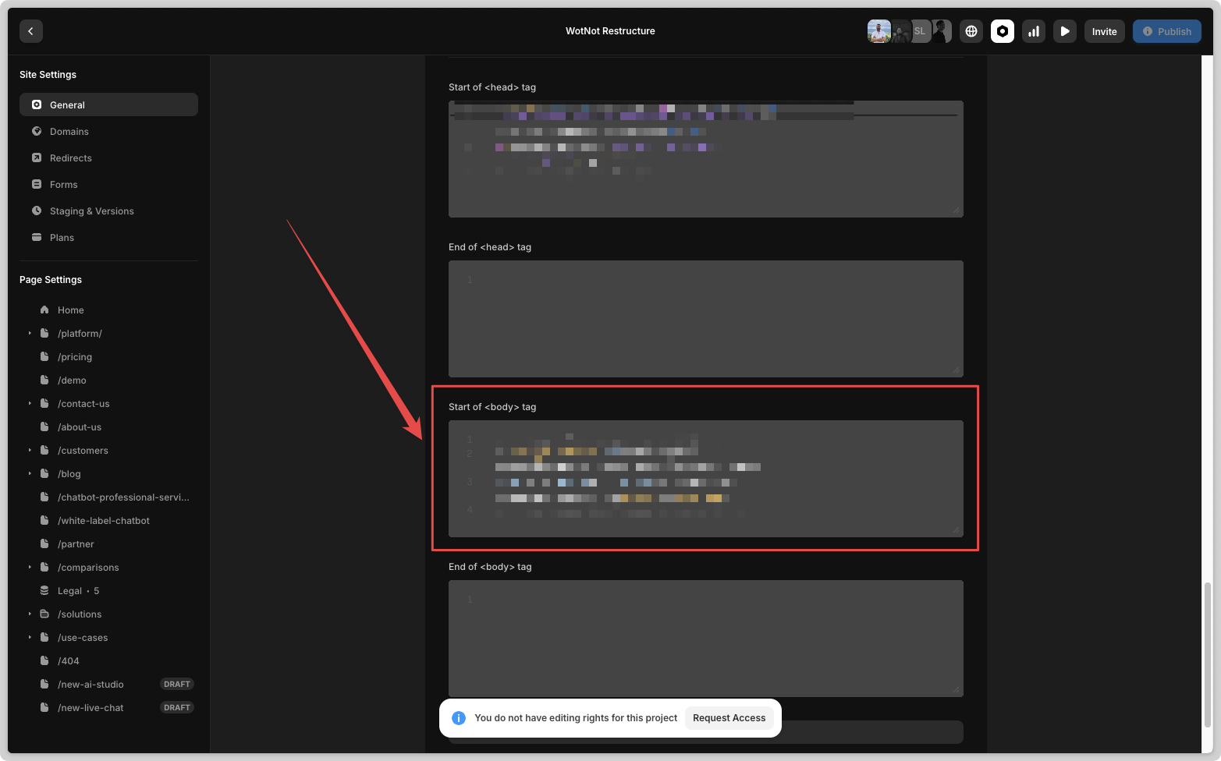Click the site settings hexagon icon
Screen dimensions: 1221x761
(x=1003, y=31)
